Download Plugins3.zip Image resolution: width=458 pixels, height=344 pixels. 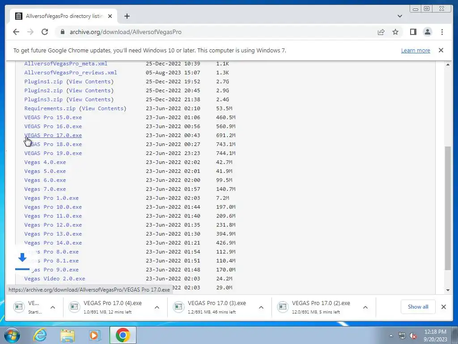click(x=43, y=99)
